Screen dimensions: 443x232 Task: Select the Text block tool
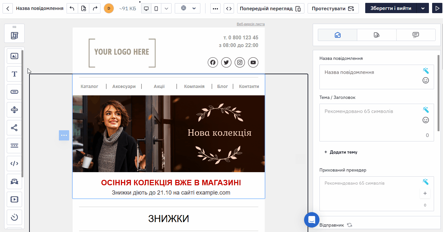pos(14,74)
